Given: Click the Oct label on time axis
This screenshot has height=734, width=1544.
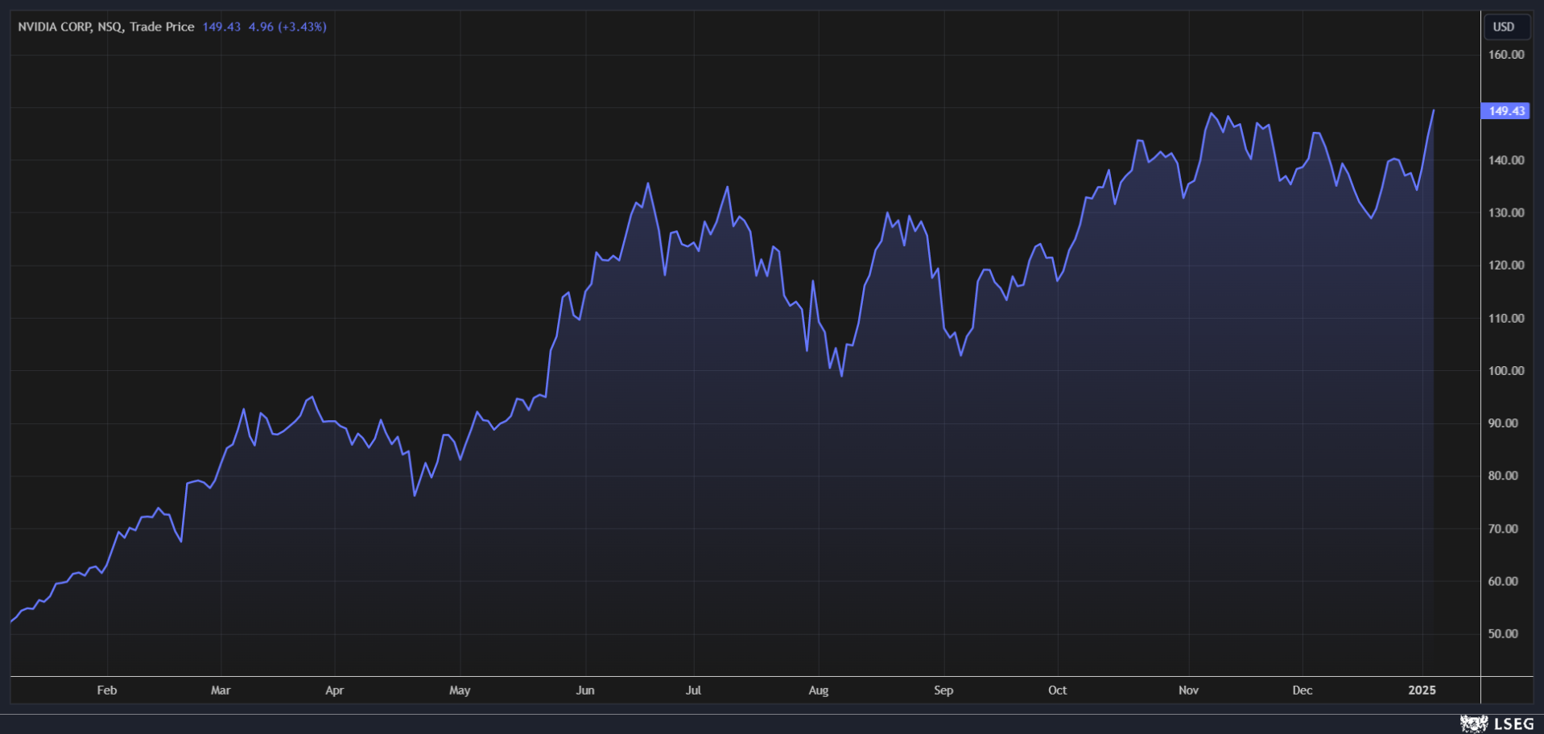Looking at the screenshot, I should pyautogui.click(x=1058, y=690).
